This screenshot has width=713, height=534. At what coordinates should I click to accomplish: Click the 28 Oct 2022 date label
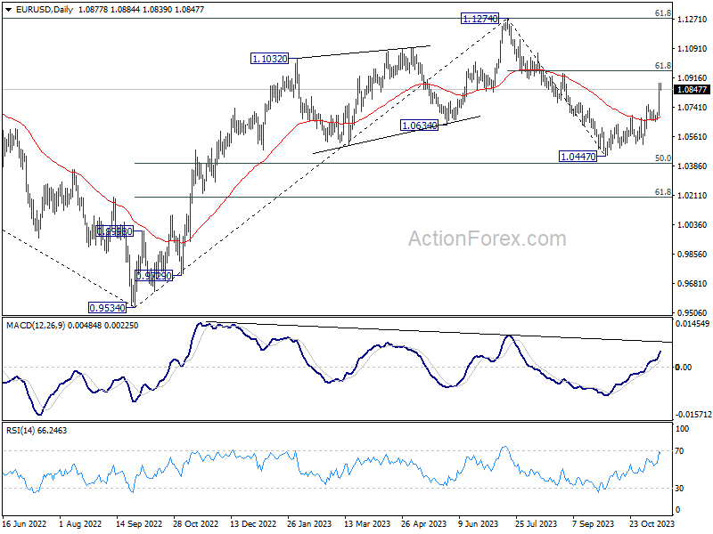pyautogui.click(x=195, y=523)
